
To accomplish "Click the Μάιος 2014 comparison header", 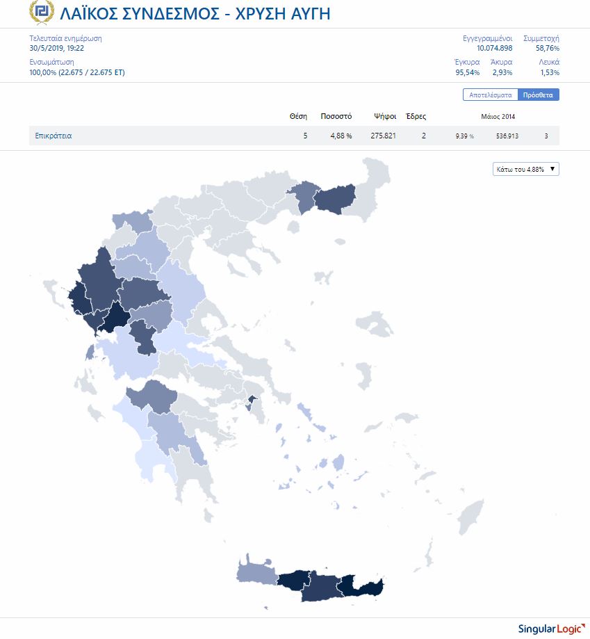I will (x=498, y=116).
